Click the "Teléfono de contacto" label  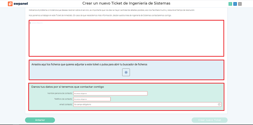click(x=63, y=99)
